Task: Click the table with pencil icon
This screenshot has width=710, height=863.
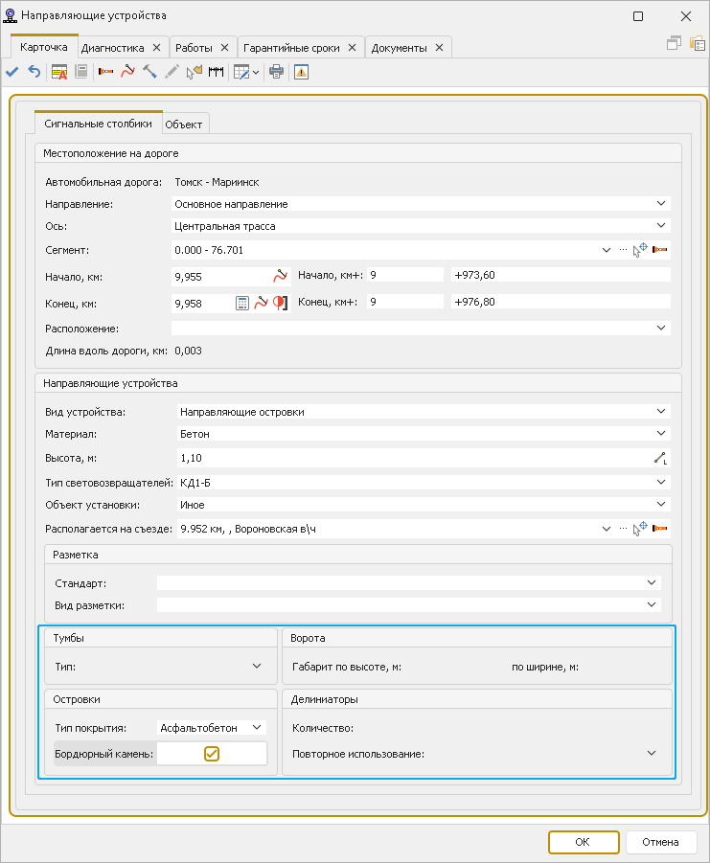Action: click(241, 72)
